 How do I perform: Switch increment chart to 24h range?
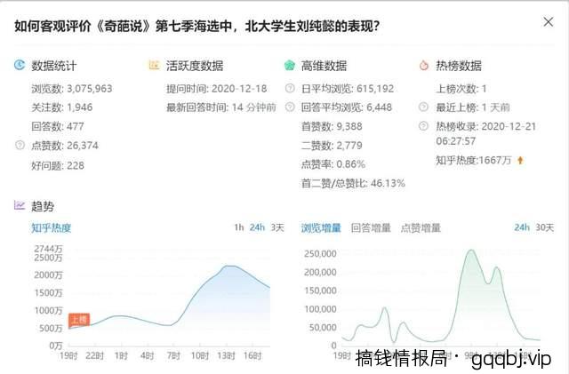pyautogui.click(x=522, y=227)
